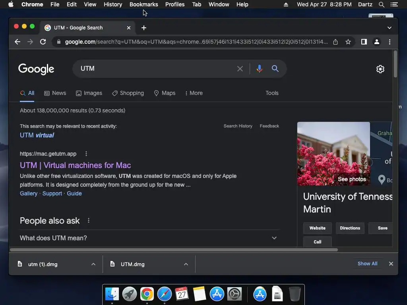Open the Gallery sitelink
The height and width of the screenshot is (305, 407).
click(29, 193)
